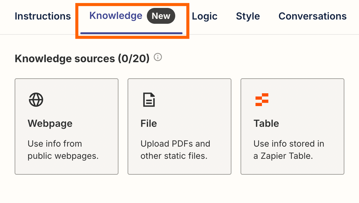Select the Knowledge tab
The height and width of the screenshot is (203, 359).
click(116, 16)
